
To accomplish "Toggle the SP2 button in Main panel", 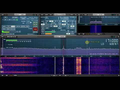I will [10, 20].
